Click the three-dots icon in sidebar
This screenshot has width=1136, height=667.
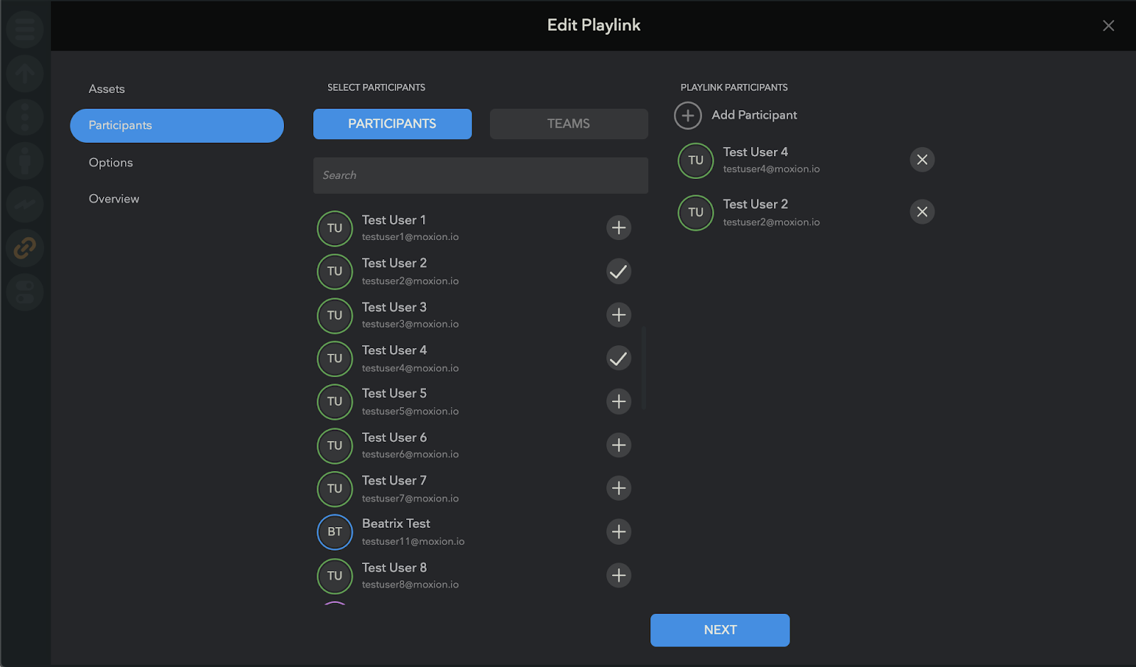click(25, 117)
